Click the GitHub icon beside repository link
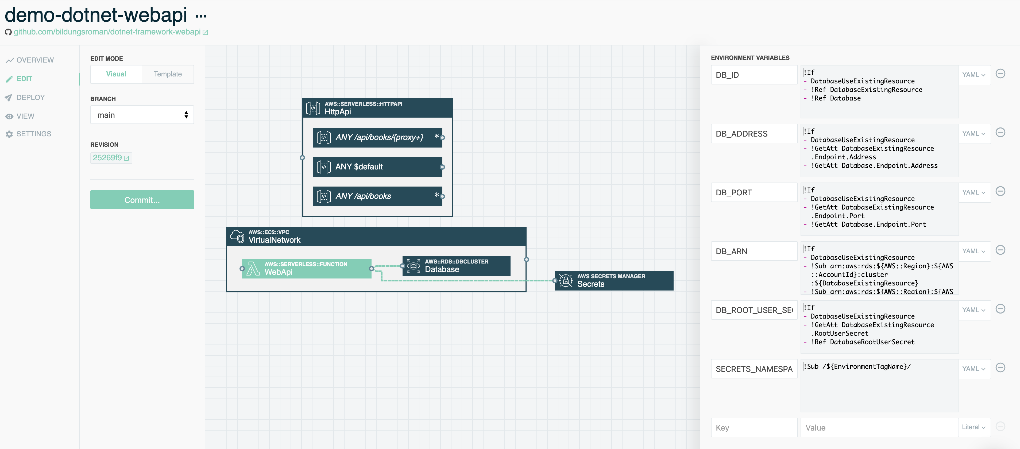 [8, 32]
